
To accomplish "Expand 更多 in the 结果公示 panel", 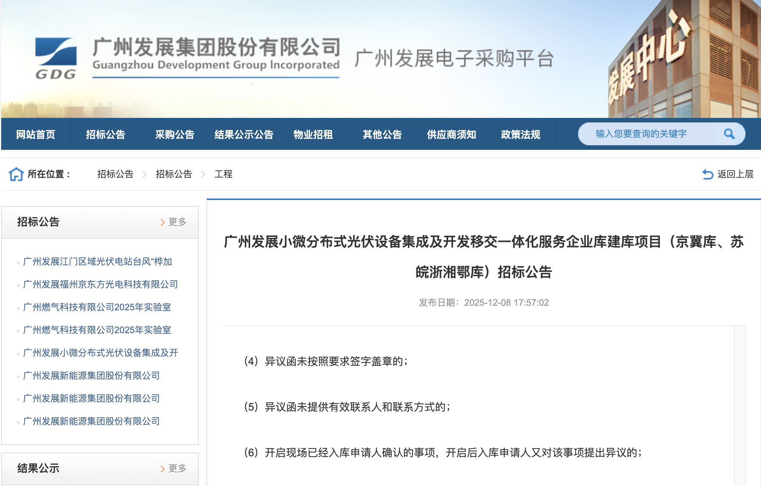I will 177,469.
